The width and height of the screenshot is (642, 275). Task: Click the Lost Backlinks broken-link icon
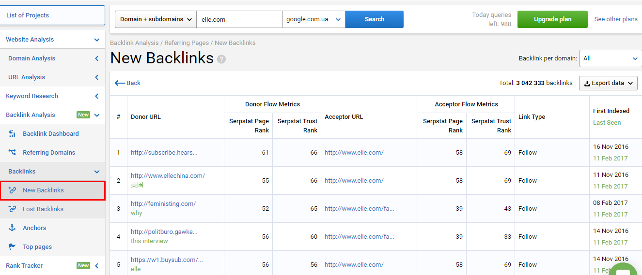[x=13, y=209]
